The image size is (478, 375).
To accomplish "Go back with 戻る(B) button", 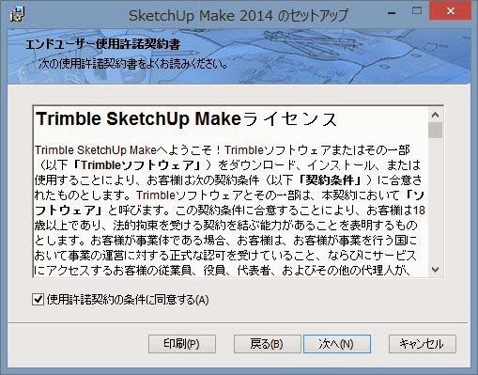I will 267,344.
